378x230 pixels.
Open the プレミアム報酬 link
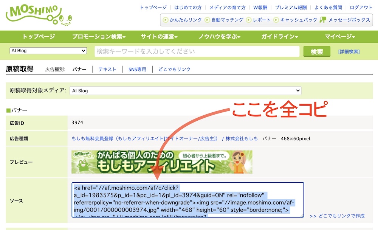tap(291, 8)
